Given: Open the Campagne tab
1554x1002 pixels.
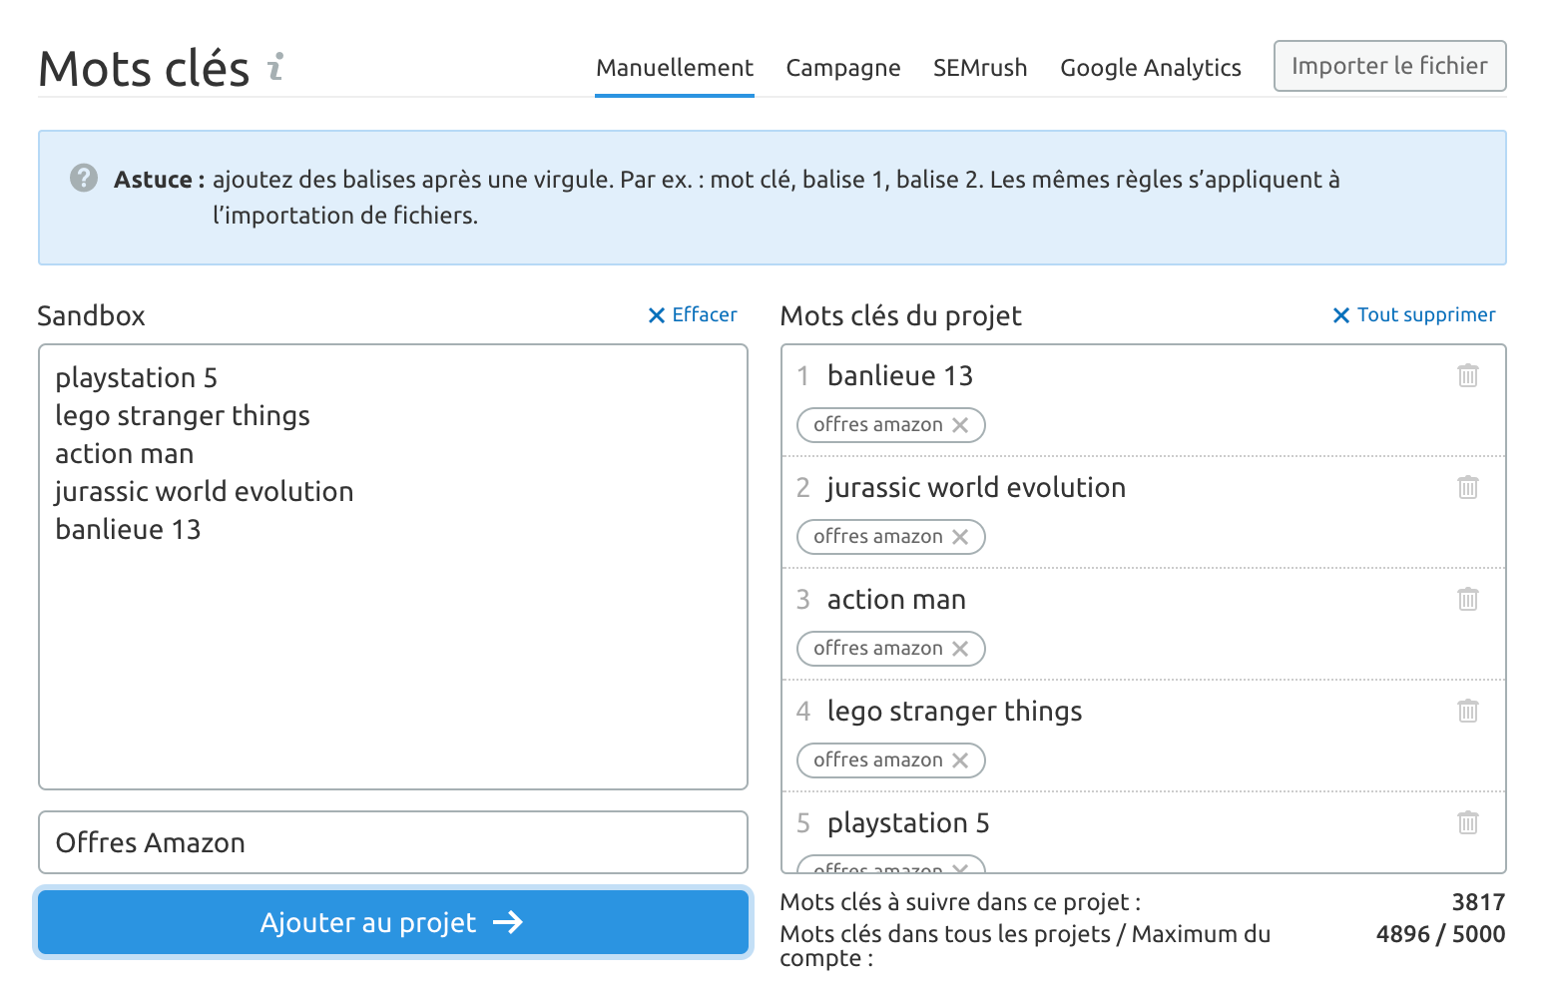Looking at the screenshot, I should tap(843, 68).
